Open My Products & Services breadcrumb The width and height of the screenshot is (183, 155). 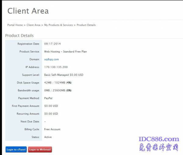pos(58,25)
